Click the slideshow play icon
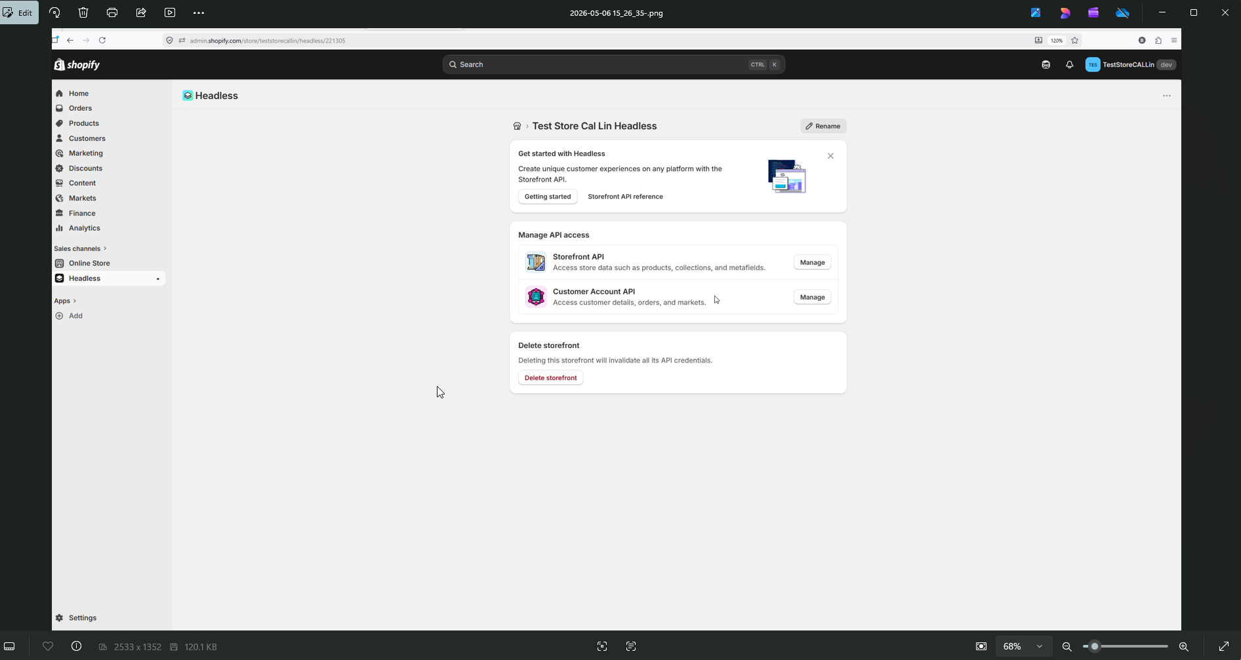Viewport: 1241px width, 660px height. click(x=170, y=12)
